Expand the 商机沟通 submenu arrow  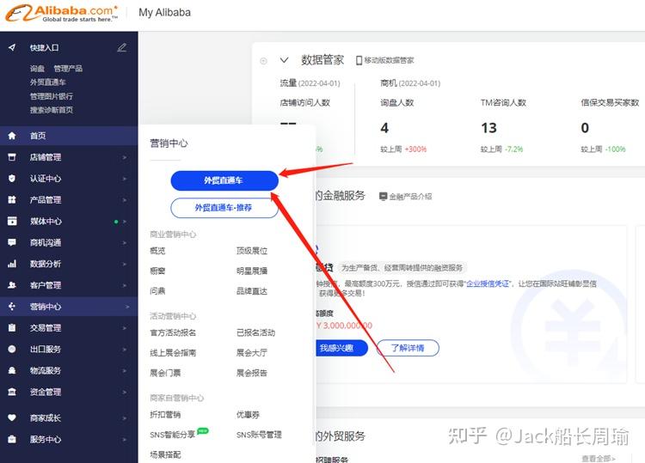tap(124, 243)
